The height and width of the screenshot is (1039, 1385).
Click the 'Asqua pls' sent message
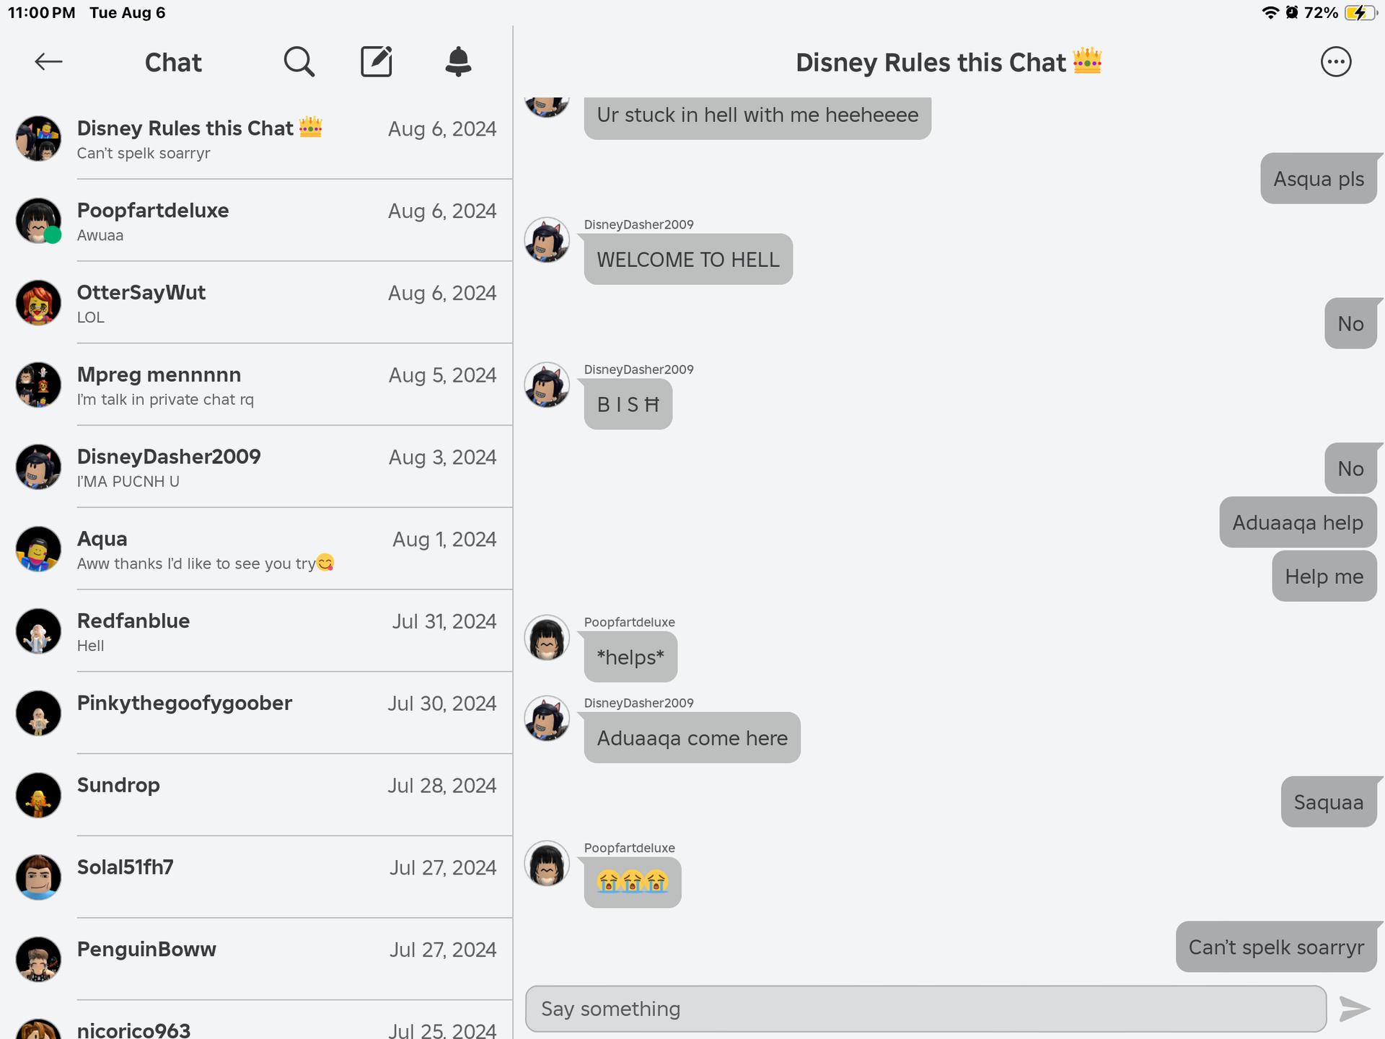tap(1319, 179)
